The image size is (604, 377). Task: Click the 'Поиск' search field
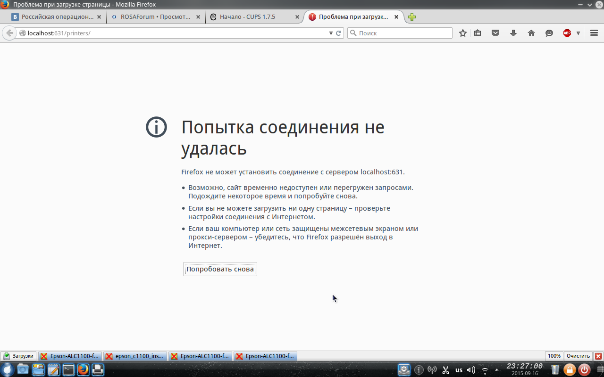[400, 33]
